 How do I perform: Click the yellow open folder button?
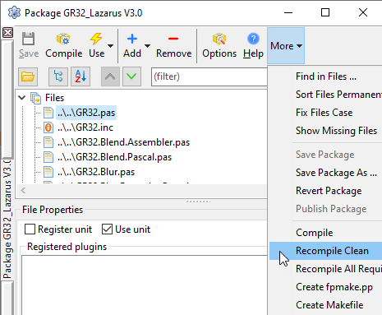click(x=28, y=76)
